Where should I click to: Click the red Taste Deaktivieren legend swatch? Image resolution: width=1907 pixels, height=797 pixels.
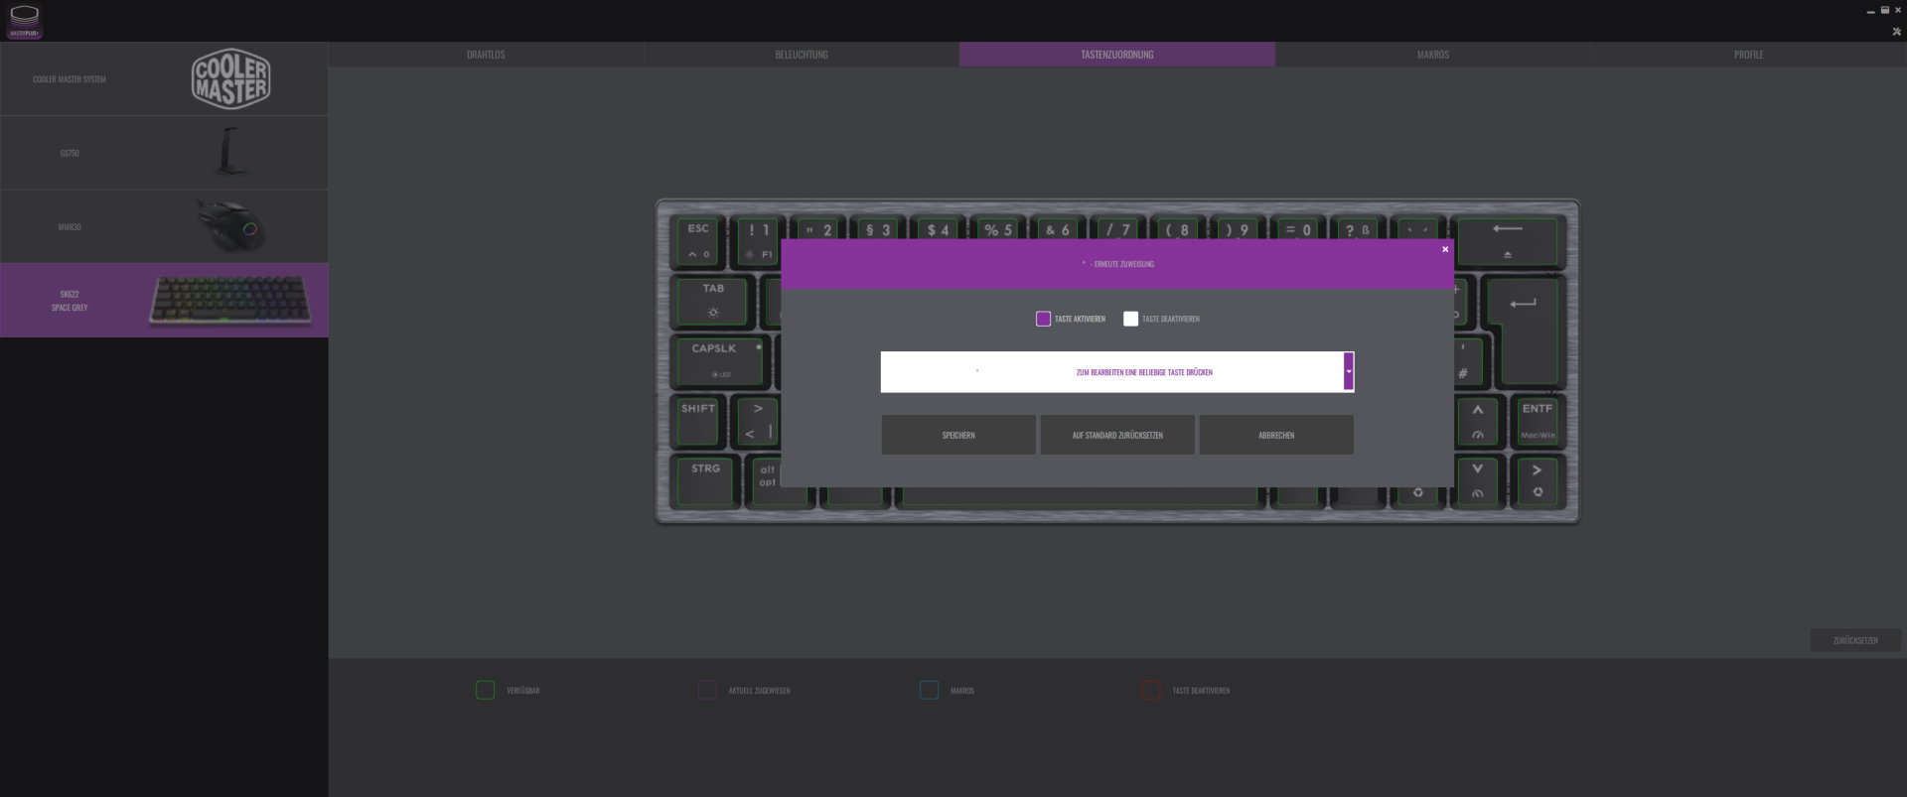(1151, 690)
